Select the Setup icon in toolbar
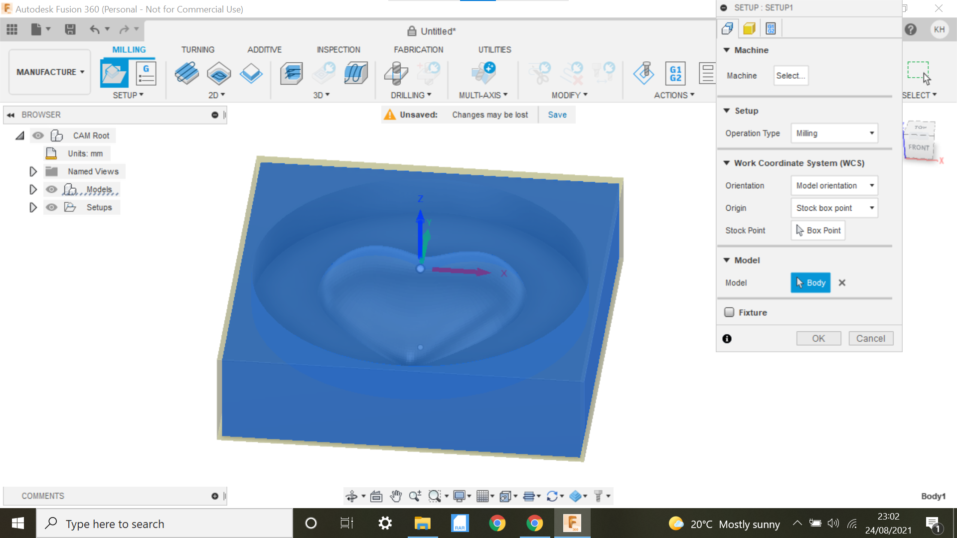 pyautogui.click(x=113, y=72)
